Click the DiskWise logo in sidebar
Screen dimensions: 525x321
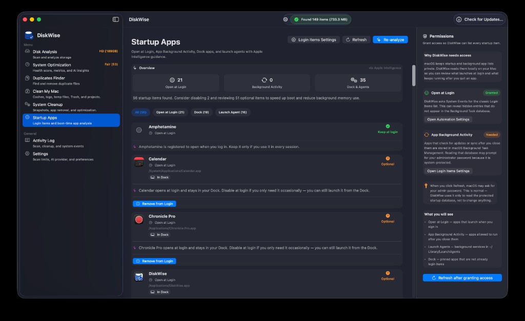point(29,35)
